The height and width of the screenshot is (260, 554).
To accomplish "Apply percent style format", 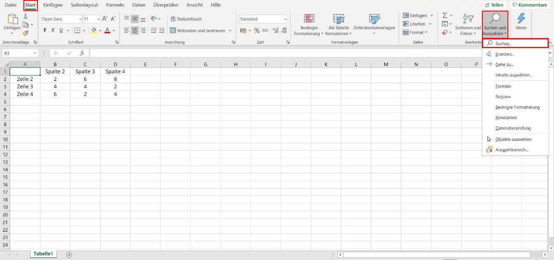I will pos(257,30).
